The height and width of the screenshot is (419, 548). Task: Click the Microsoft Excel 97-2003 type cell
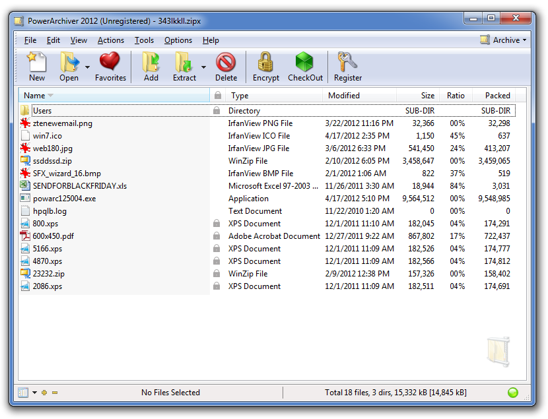[x=273, y=186]
